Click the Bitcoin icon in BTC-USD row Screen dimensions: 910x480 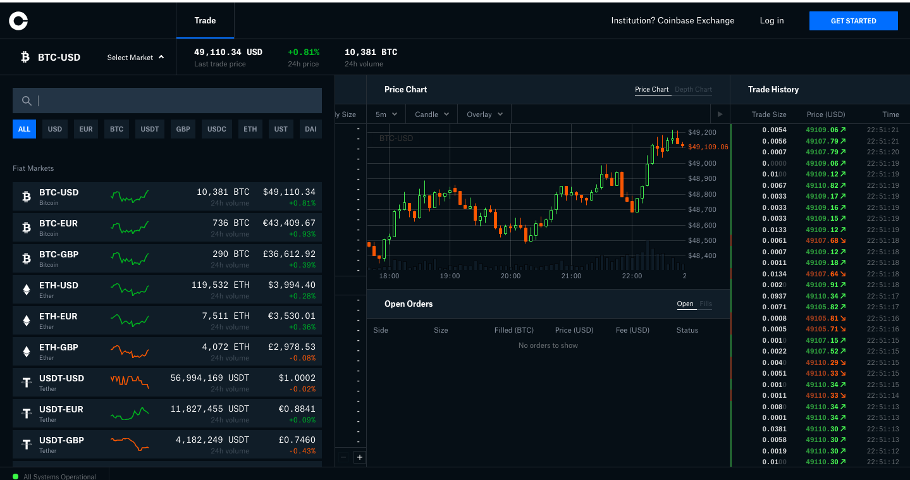point(27,197)
